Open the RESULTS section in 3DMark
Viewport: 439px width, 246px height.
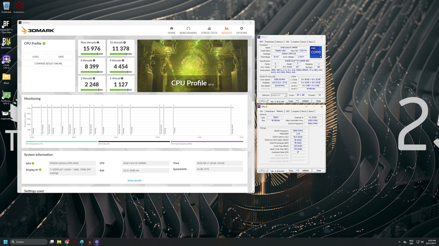click(226, 30)
